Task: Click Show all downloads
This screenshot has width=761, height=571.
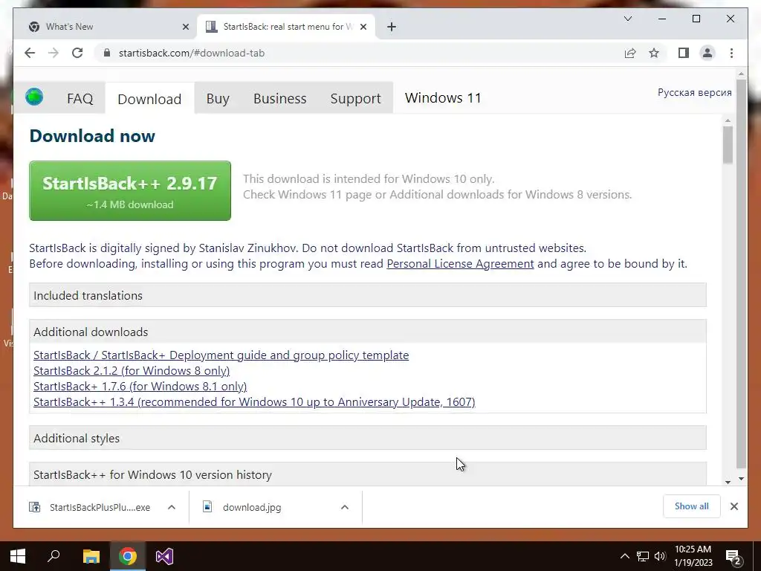Action: (x=691, y=506)
